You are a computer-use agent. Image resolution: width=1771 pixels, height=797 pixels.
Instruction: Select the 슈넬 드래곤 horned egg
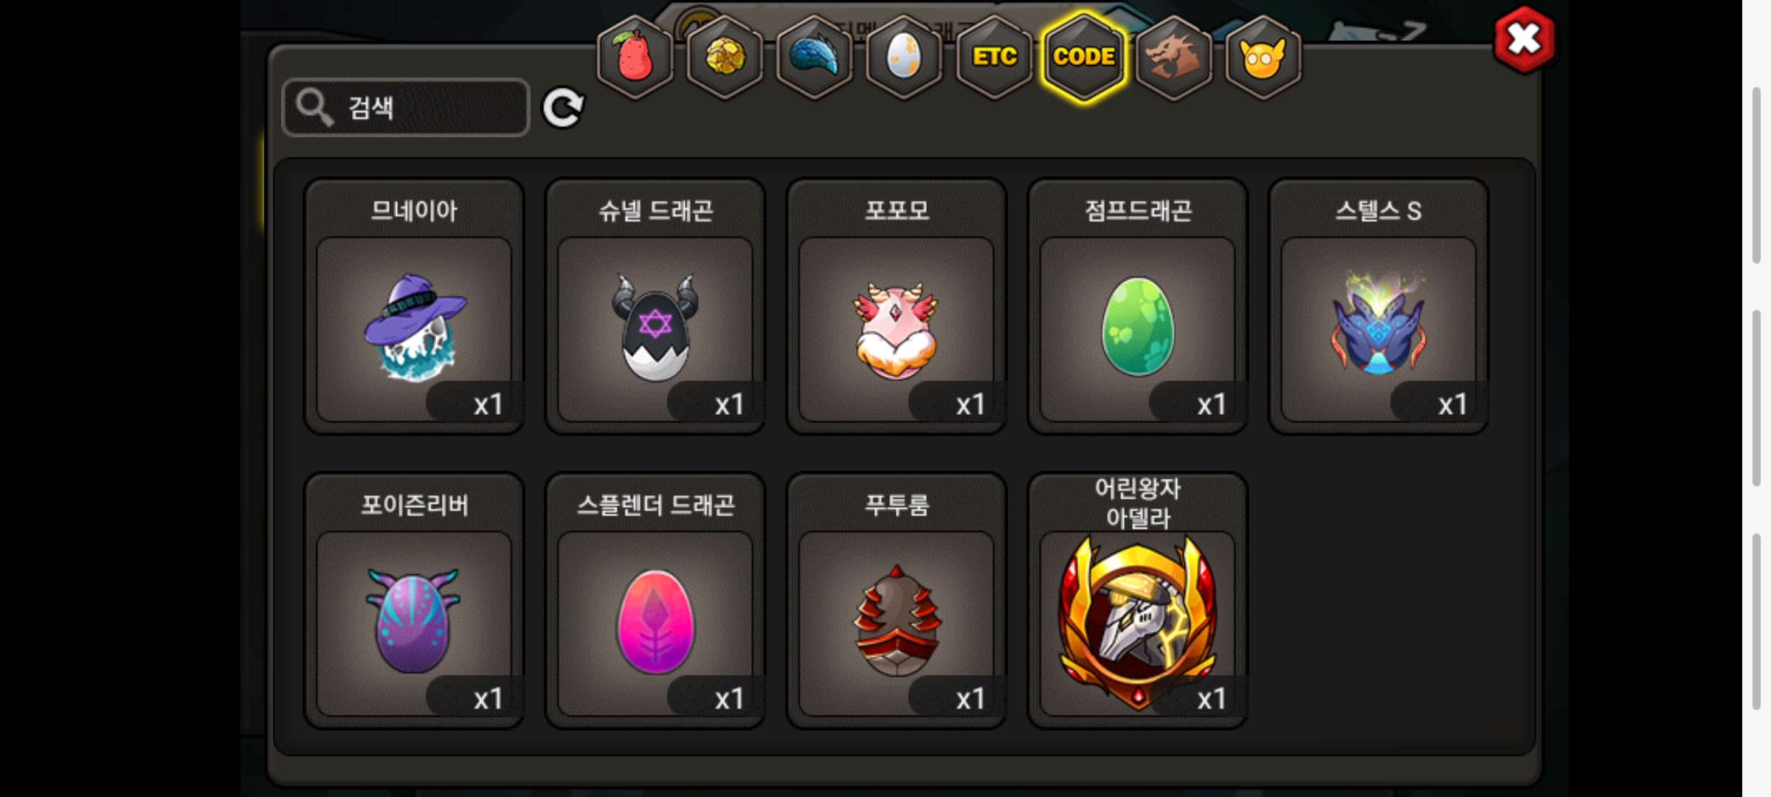(x=655, y=306)
